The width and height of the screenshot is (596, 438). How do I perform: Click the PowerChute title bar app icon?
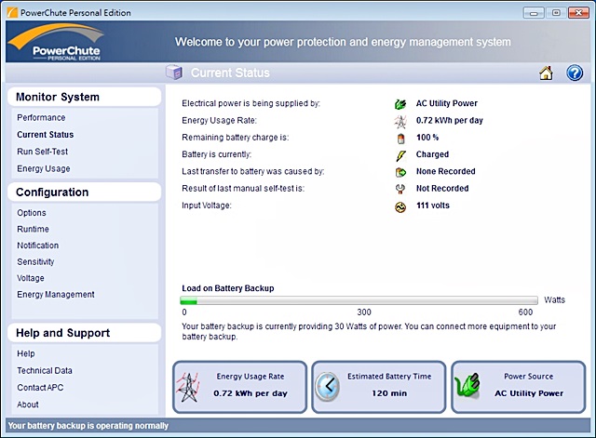[12, 12]
